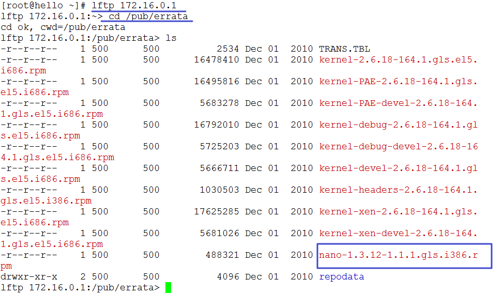Click the kernel-xen-2.6.18-164.1.gls. file name
This screenshot has width=504, height=295.
[x=398, y=212]
